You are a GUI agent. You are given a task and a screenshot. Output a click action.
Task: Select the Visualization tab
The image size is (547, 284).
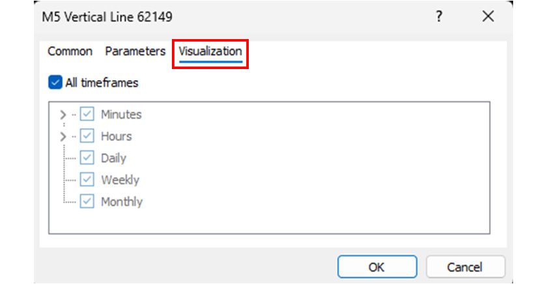(x=210, y=51)
